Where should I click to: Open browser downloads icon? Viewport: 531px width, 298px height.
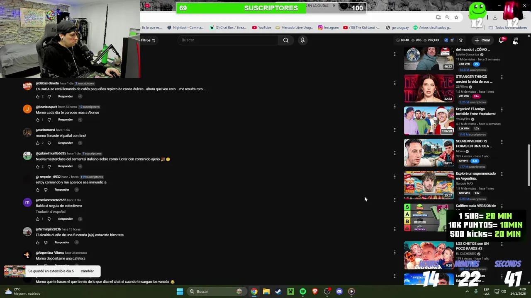click(x=495, y=17)
